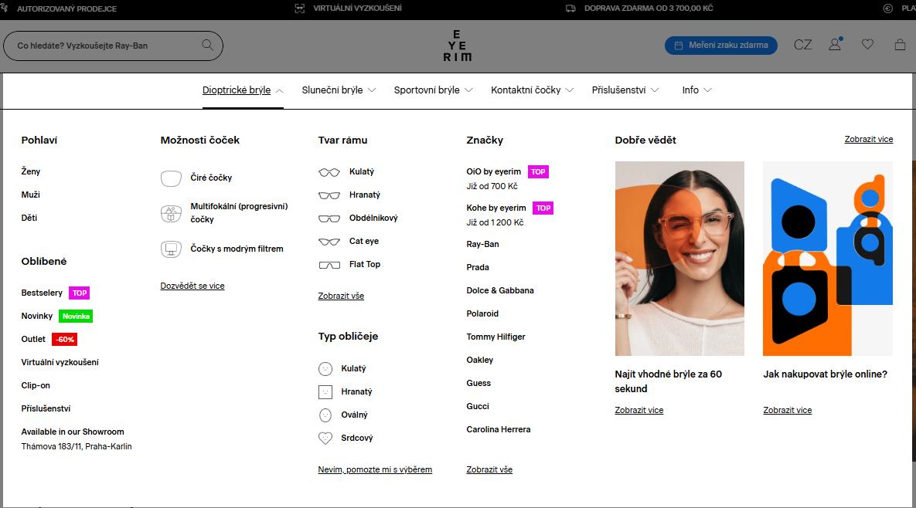Click the Eyerim logo
Image resolution: width=916 pixels, height=508 pixels.
(458, 46)
